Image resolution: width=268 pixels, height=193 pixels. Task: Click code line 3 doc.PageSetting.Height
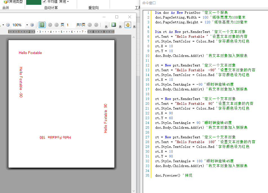201,22
